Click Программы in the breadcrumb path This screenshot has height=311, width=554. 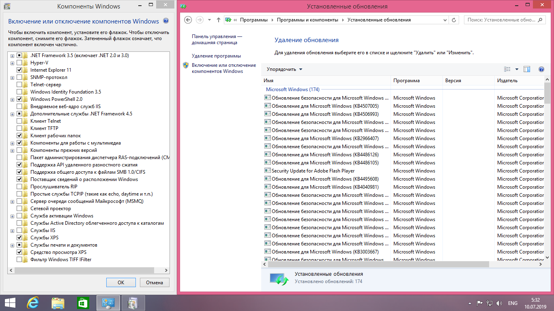(254, 20)
